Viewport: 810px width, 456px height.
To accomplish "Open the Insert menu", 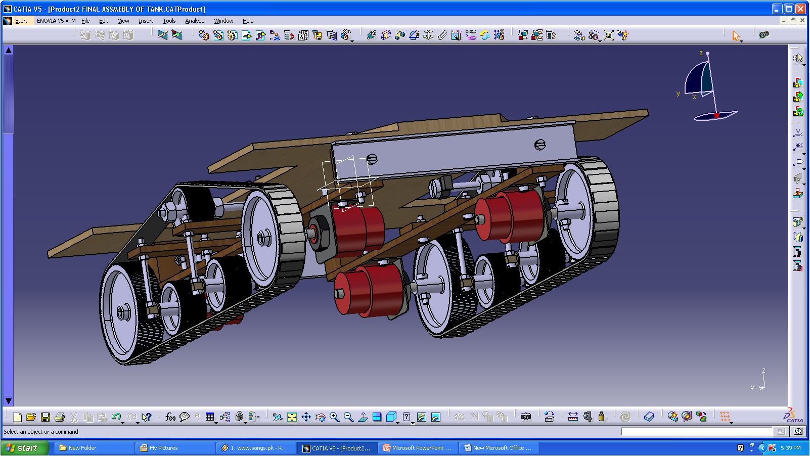I will point(146,21).
